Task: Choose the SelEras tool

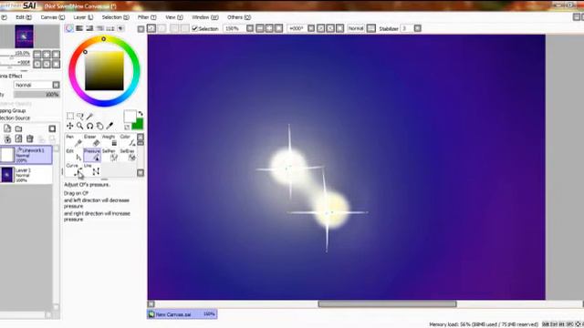Action: pos(128,155)
